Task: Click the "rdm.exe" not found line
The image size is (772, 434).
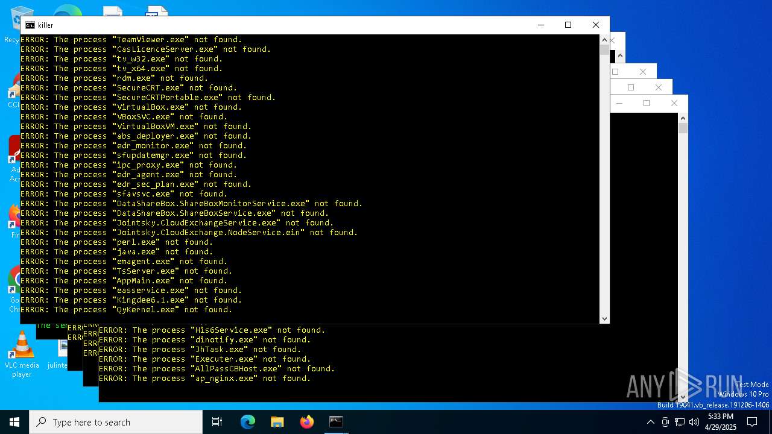Action: [x=114, y=78]
